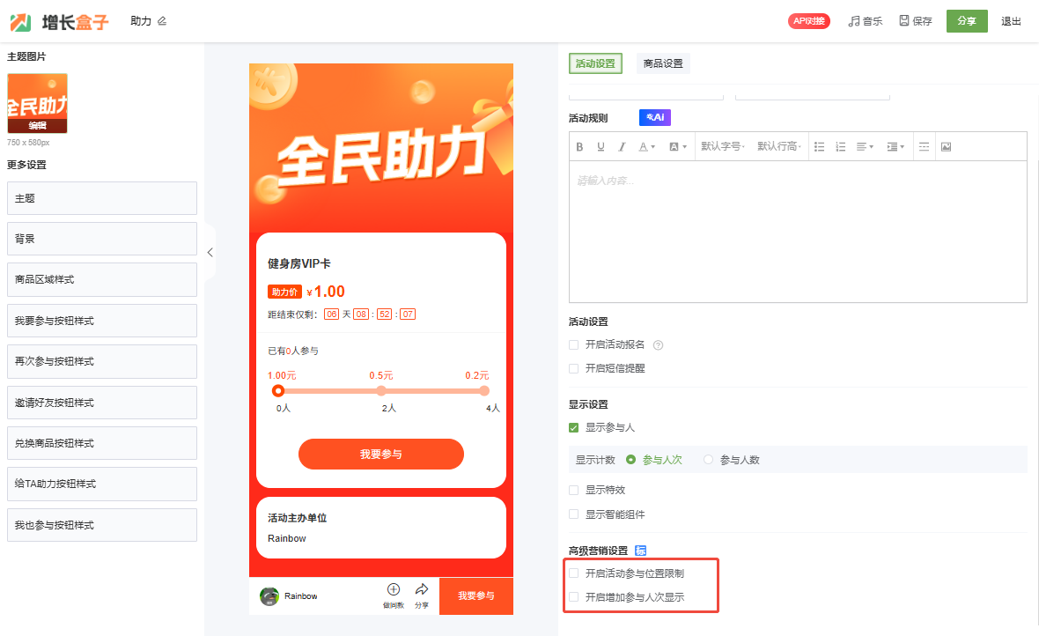Insert an ordered numbered list
Image resolution: width=1039 pixels, height=636 pixels.
coord(840,147)
